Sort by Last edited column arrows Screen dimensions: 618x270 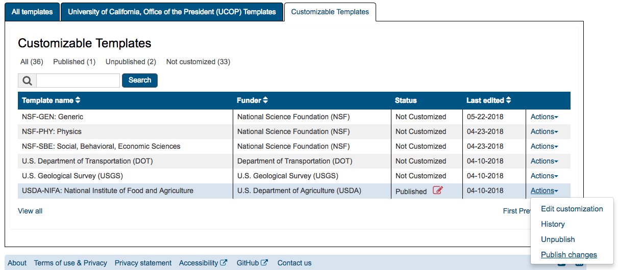508,100
